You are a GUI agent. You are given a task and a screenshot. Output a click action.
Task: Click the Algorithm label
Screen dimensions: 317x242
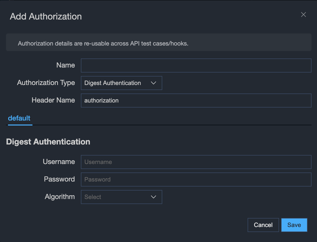click(x=60, y=197)
